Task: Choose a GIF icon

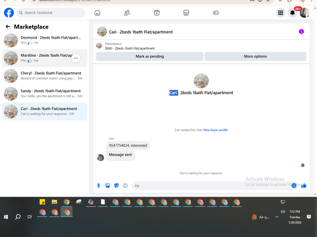Action: coord(126,186)
